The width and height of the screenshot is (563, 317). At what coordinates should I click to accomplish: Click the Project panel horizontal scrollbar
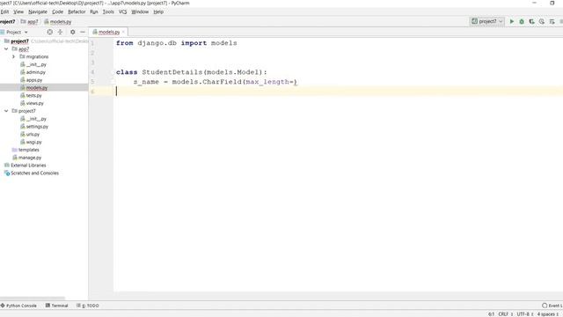tap(33, 298)
